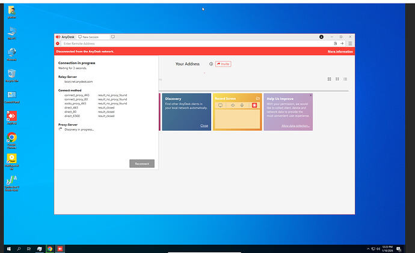Click the Reconnect button
415x253 pixels.
pyautogui.click(x=142, y=164)
